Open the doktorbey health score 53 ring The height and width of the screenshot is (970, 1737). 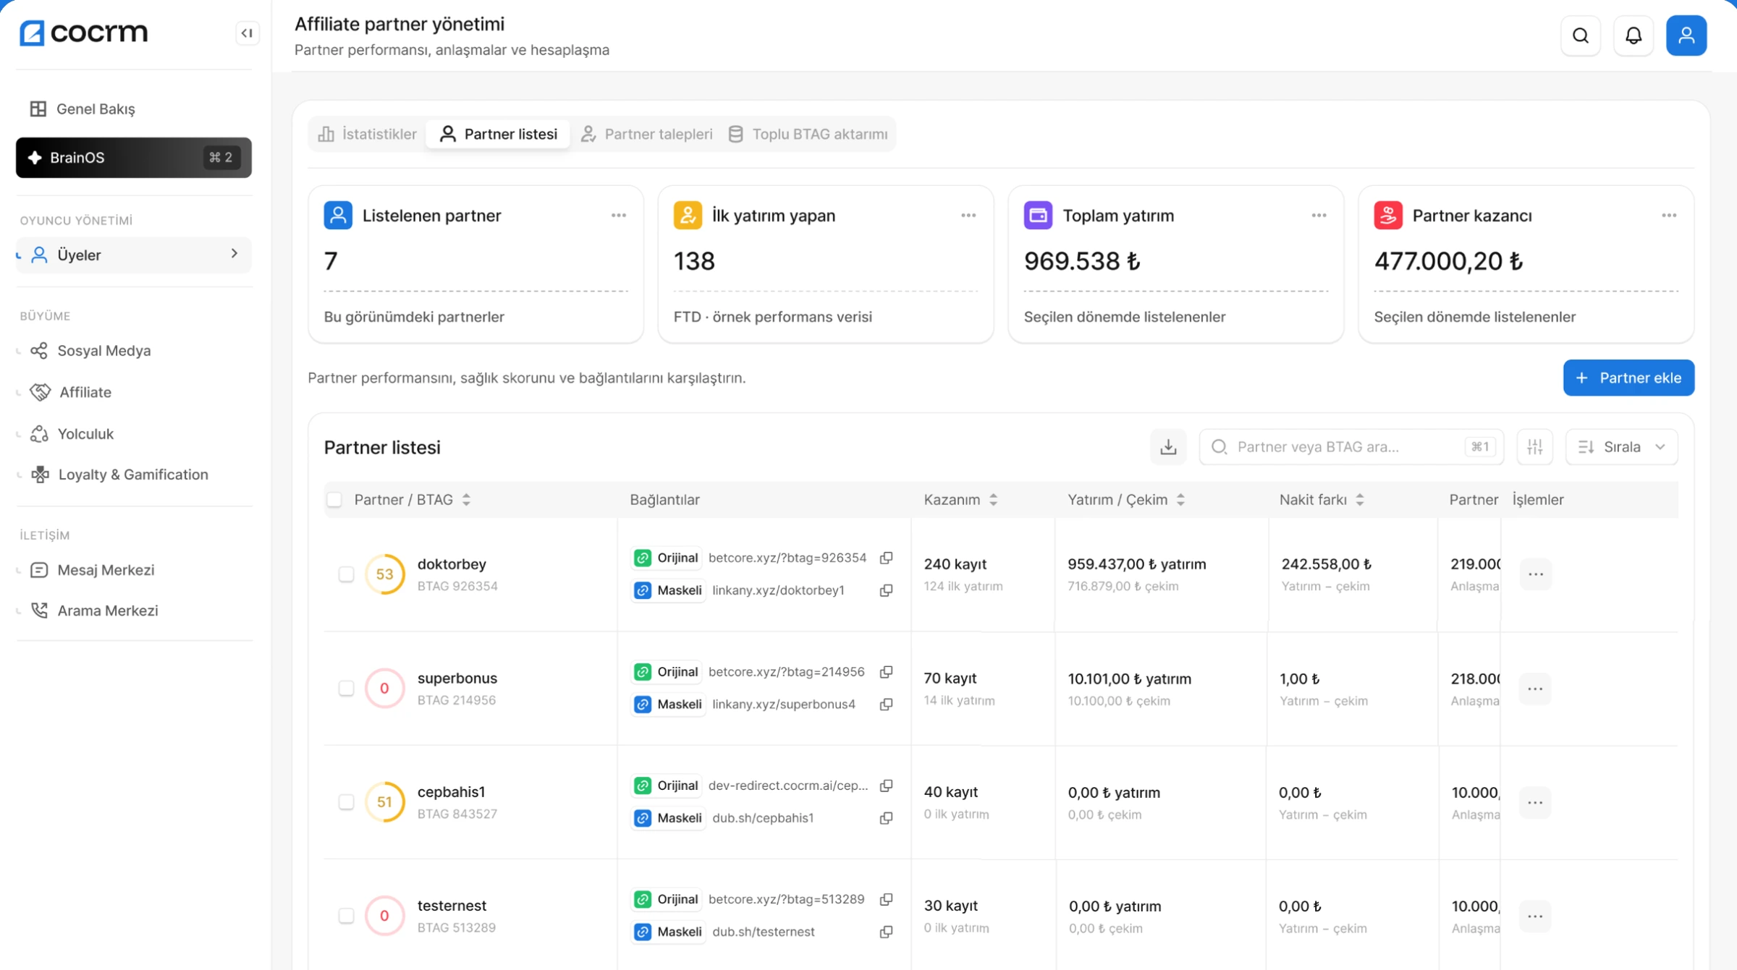point(384,574)
